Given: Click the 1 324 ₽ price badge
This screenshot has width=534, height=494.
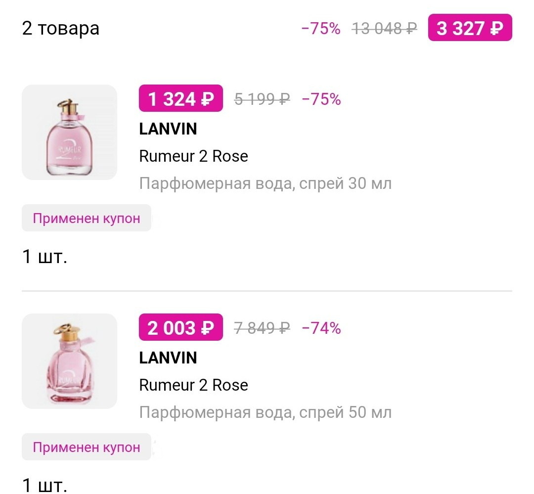Looking at the screenshot, I should [x=180, y=98].
